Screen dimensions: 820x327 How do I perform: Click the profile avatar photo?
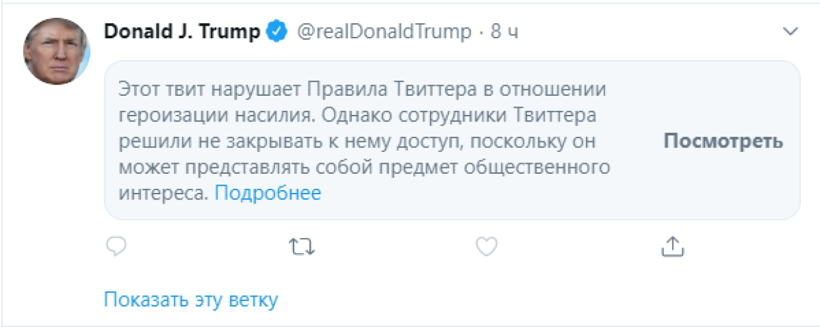pyautogui.click(x=56, y=52)
